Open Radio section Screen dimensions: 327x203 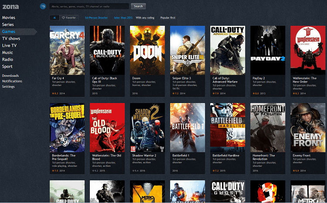7,59
